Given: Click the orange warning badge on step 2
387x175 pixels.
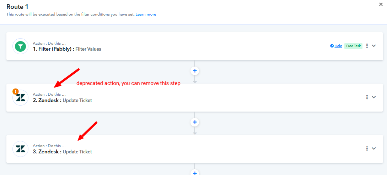Looking at the screenshot, I should click(x=16, y=91).
